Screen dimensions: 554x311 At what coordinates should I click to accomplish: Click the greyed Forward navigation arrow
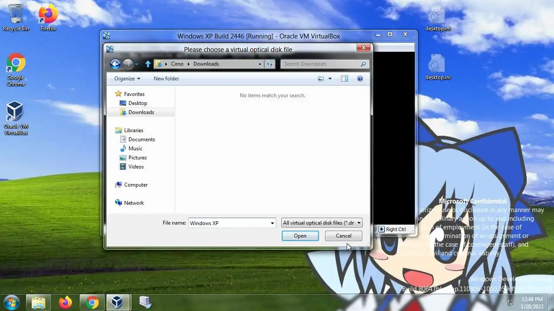click(128, 64)
